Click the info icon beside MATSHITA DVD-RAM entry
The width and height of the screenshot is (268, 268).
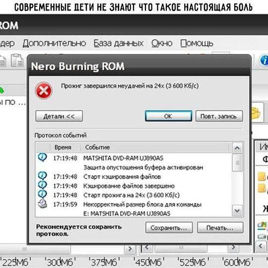coord(42,157)
